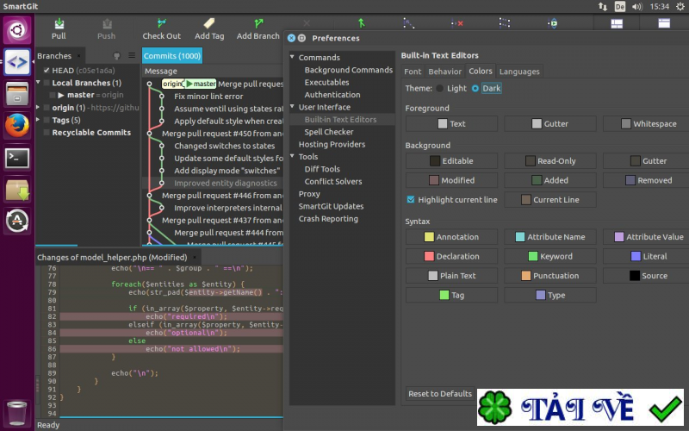The height and width of the screenshot is (431, 689).
Task: Switch to the Languages tab
Action: [519, 72]
